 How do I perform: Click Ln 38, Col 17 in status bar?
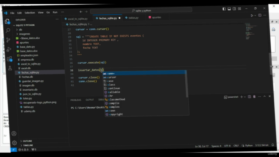click(x=201, y=147)
